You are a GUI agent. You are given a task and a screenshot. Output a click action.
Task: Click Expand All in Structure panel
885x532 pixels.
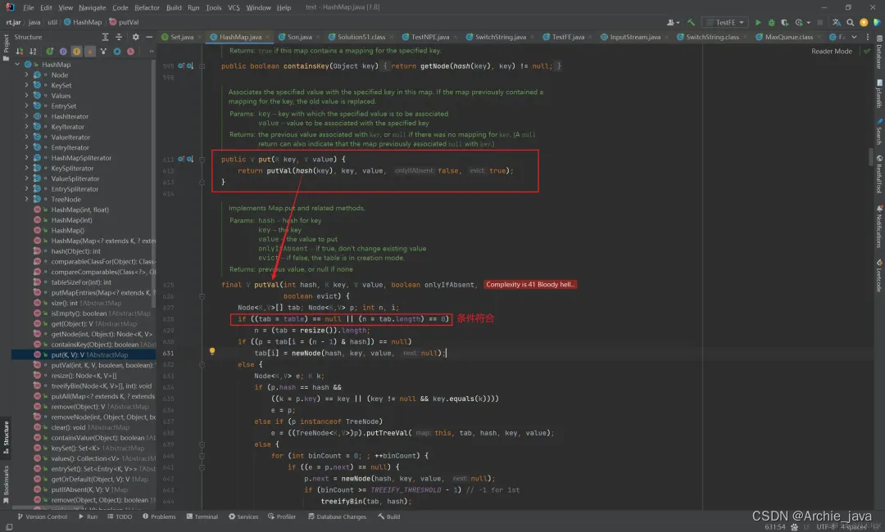coord(105,37)
